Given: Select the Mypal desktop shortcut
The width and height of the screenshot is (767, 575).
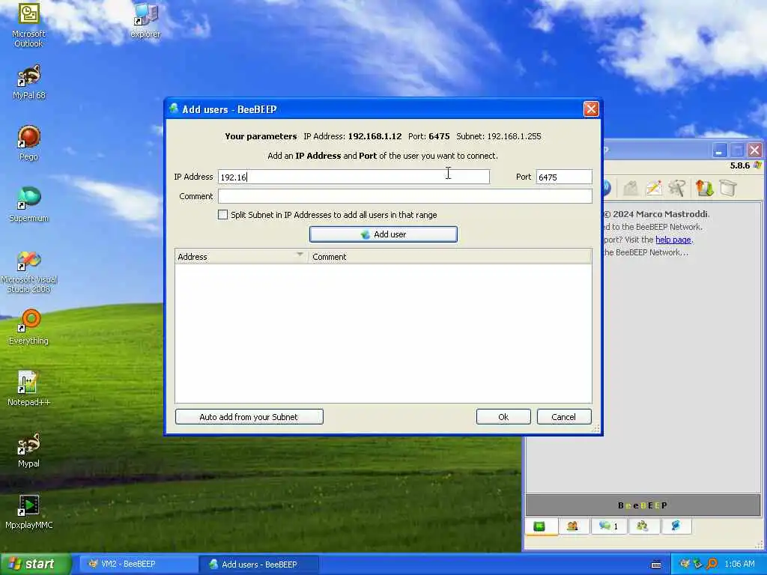Looking at the screenshot, I should (29, 450).
